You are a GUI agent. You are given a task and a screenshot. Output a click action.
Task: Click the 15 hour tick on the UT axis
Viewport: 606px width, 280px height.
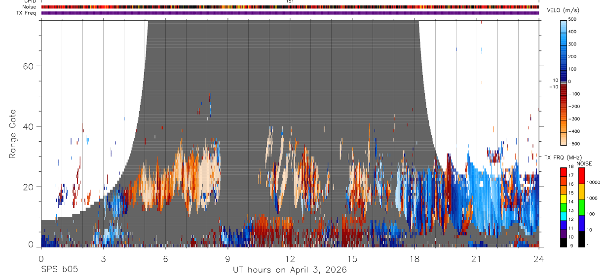352,258
